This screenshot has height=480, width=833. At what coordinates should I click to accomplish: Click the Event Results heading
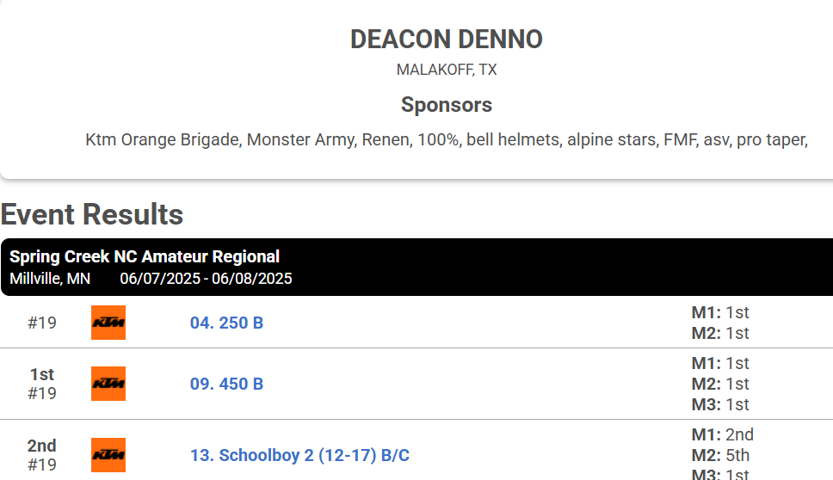tap(92, 214)
